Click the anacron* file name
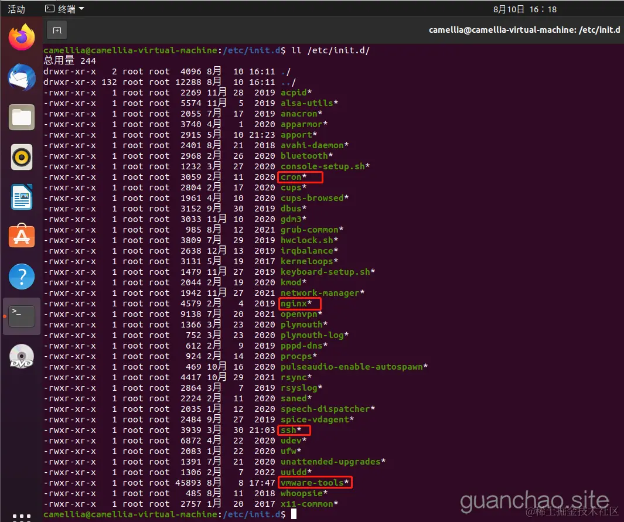Image resolution: width=624 pixels, height=522 pixels. (x=301, y=114)
